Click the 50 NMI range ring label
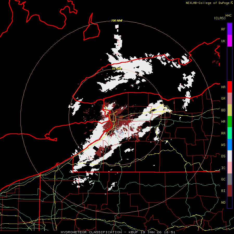The width and height of the screenshot is (234, 234). (117, 69)
